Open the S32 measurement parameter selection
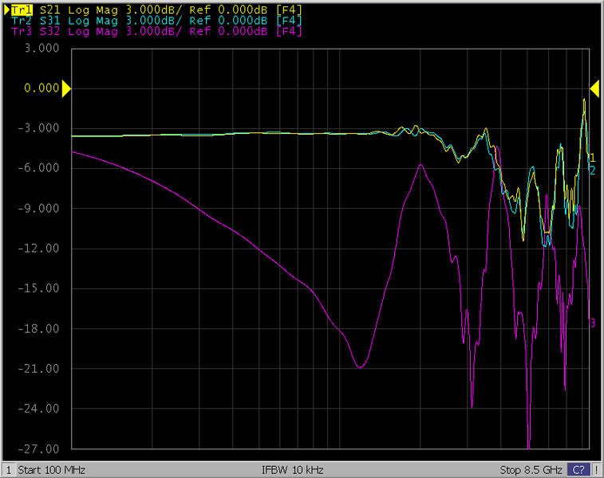Viewport: 604px width, 478px height. pos(49,32)
